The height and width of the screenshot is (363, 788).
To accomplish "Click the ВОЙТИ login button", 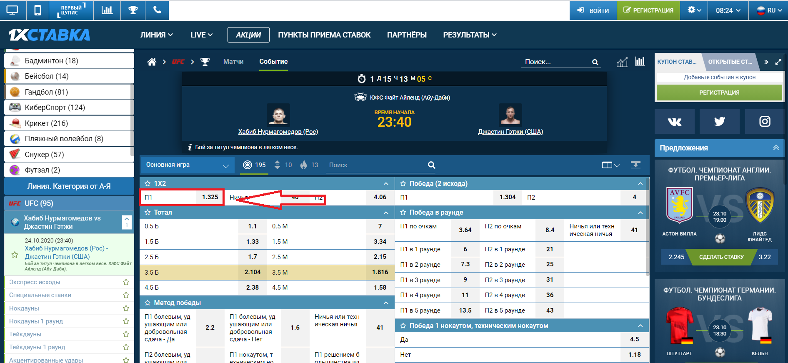I will (593, 10).
